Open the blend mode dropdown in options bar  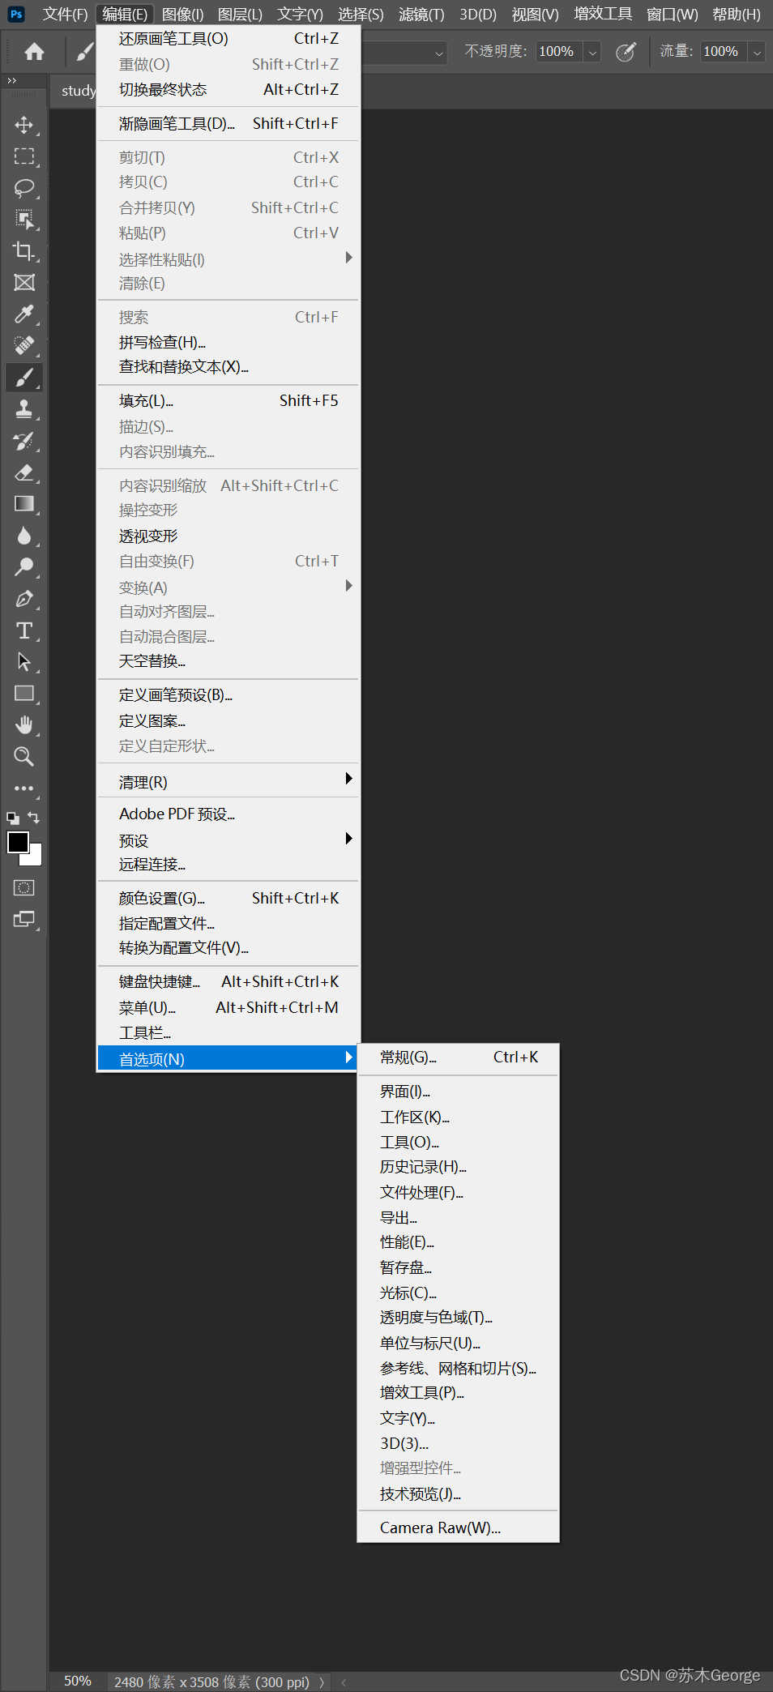(x=438, y=53)
